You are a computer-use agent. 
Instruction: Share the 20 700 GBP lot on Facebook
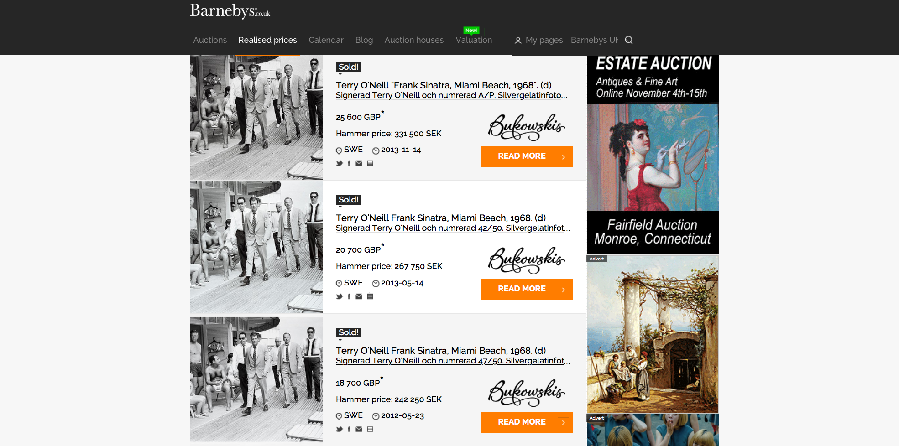coord(349,296)
